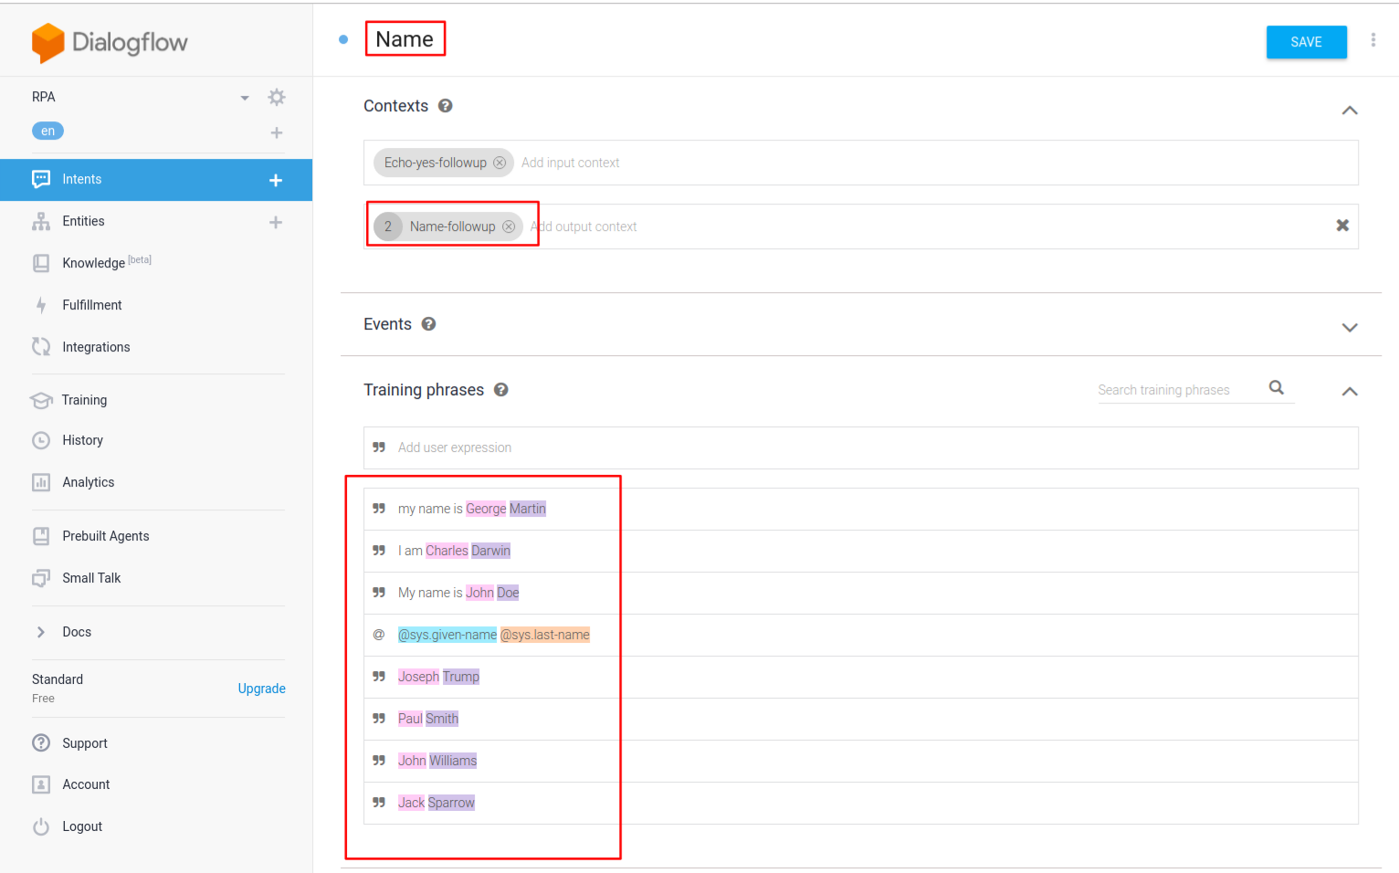Open agent settings gear icon
1399x873 pixels.
[x=277, y=97]
